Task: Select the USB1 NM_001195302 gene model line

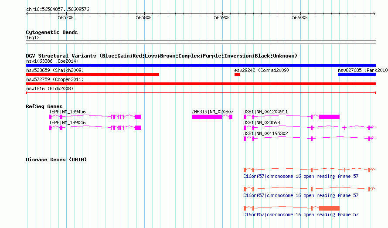Action: (x=310, y=139)
